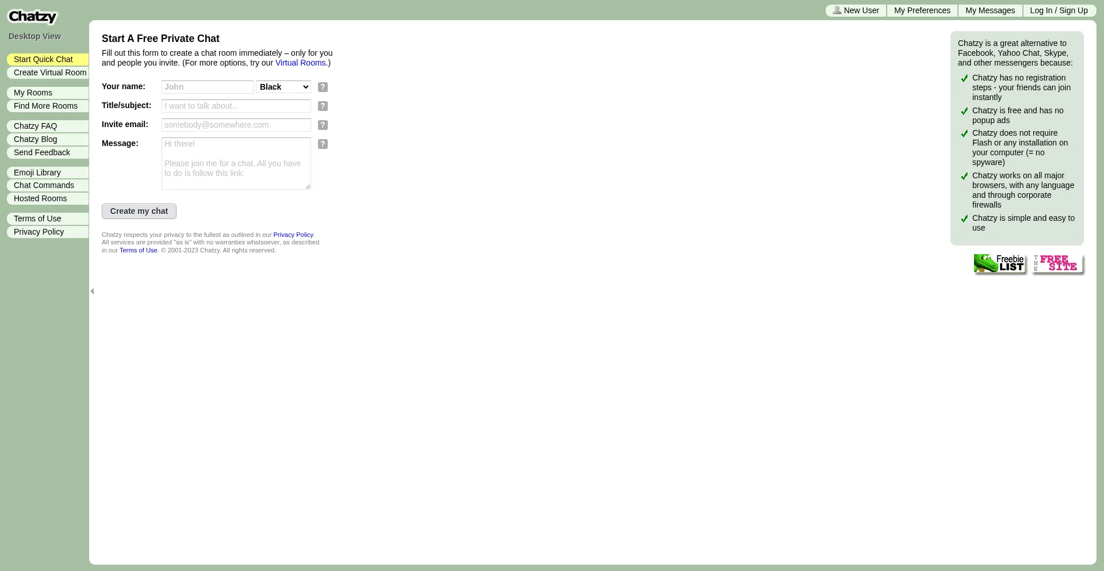This screenshot has width=1104, height=571.
Task: Open the Virtual Rooms link
Action: 300,63
